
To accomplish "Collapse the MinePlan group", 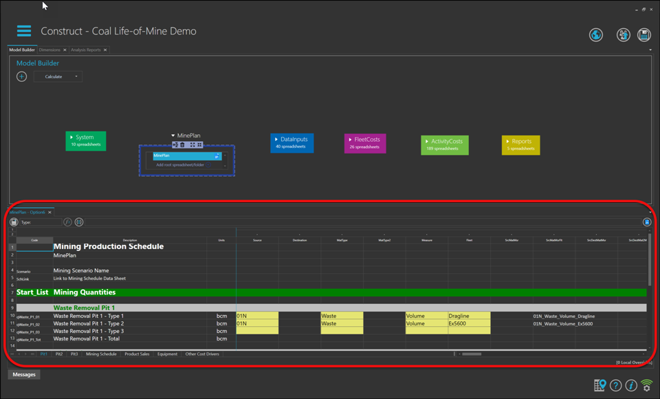I will click(x=173, y=136).
